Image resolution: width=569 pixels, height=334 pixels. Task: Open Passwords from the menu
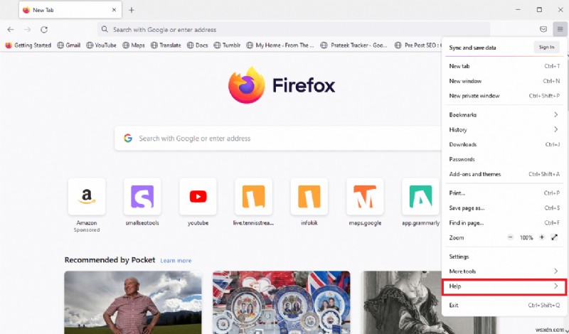point(504,159)
